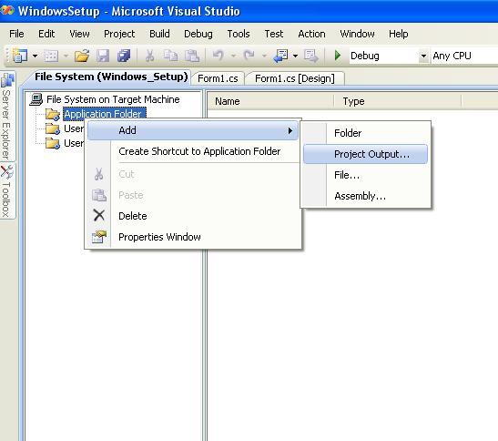The height and width of the screenshot is (441, 498).
Task: Open the Window menu
Action: click(x=357, y=34)
